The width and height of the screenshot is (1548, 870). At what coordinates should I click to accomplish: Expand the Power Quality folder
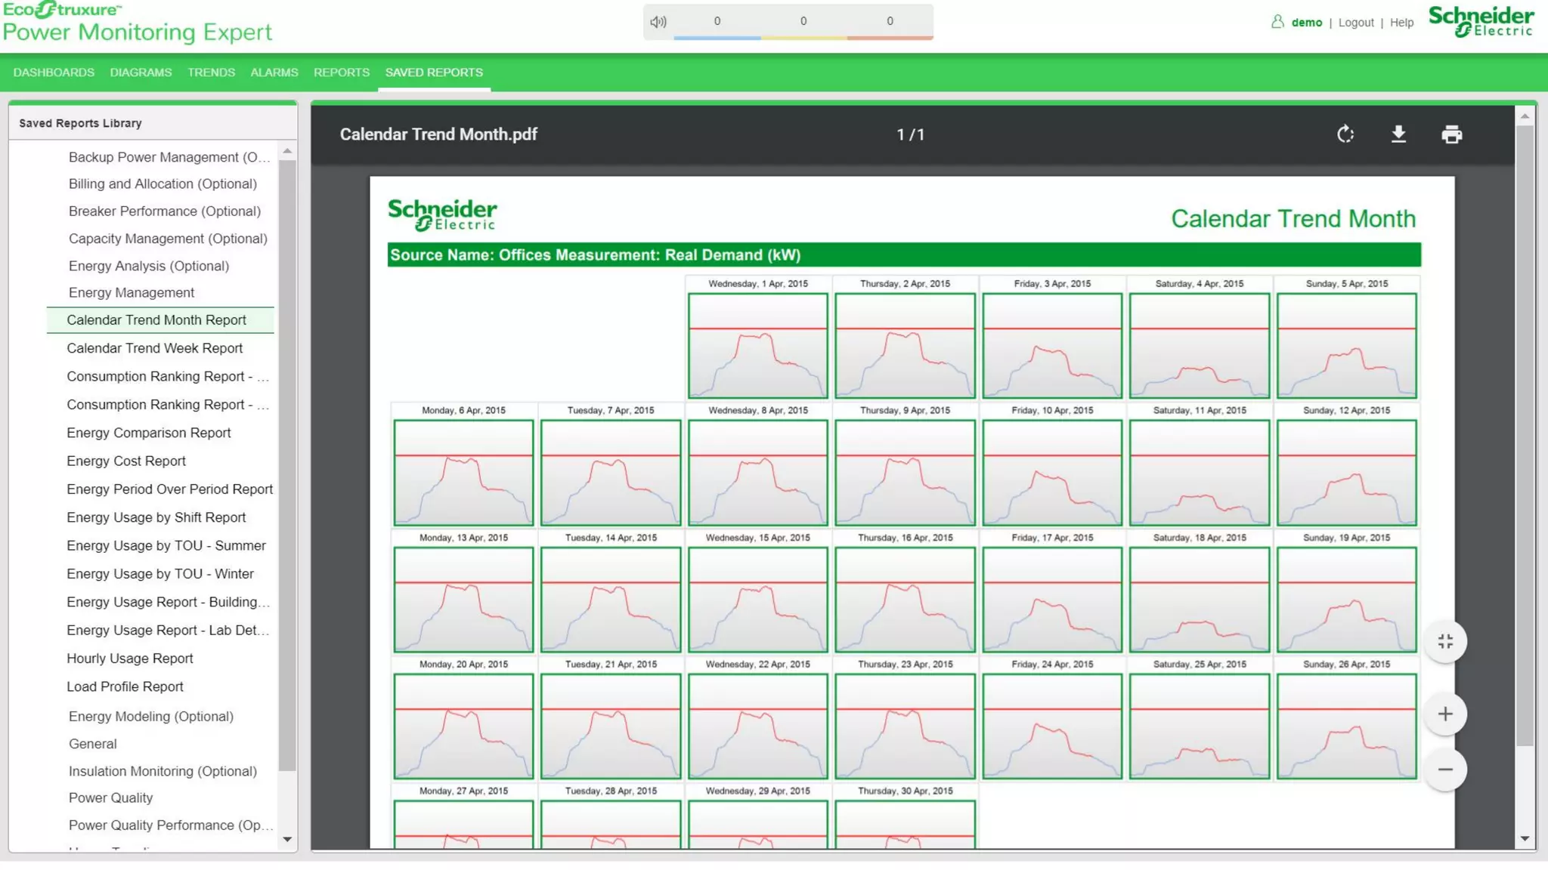(x=110, y=797)
